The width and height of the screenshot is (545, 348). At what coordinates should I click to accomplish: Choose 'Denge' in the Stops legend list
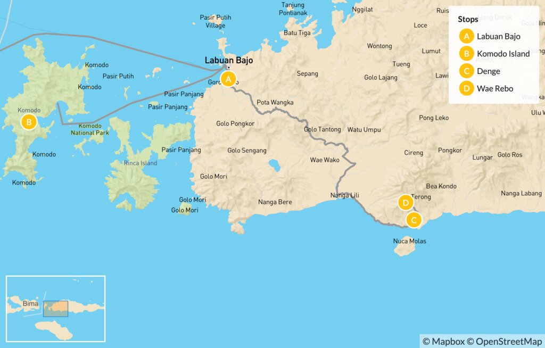[488, 71]
